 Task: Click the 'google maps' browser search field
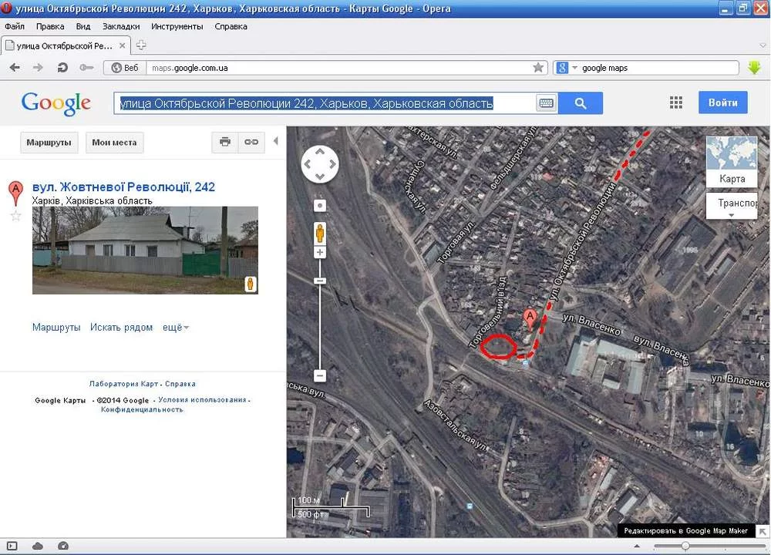659,68
